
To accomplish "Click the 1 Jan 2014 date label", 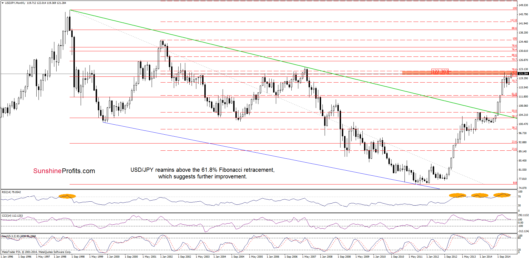I will pyautogui.click(x=486, y=257).
